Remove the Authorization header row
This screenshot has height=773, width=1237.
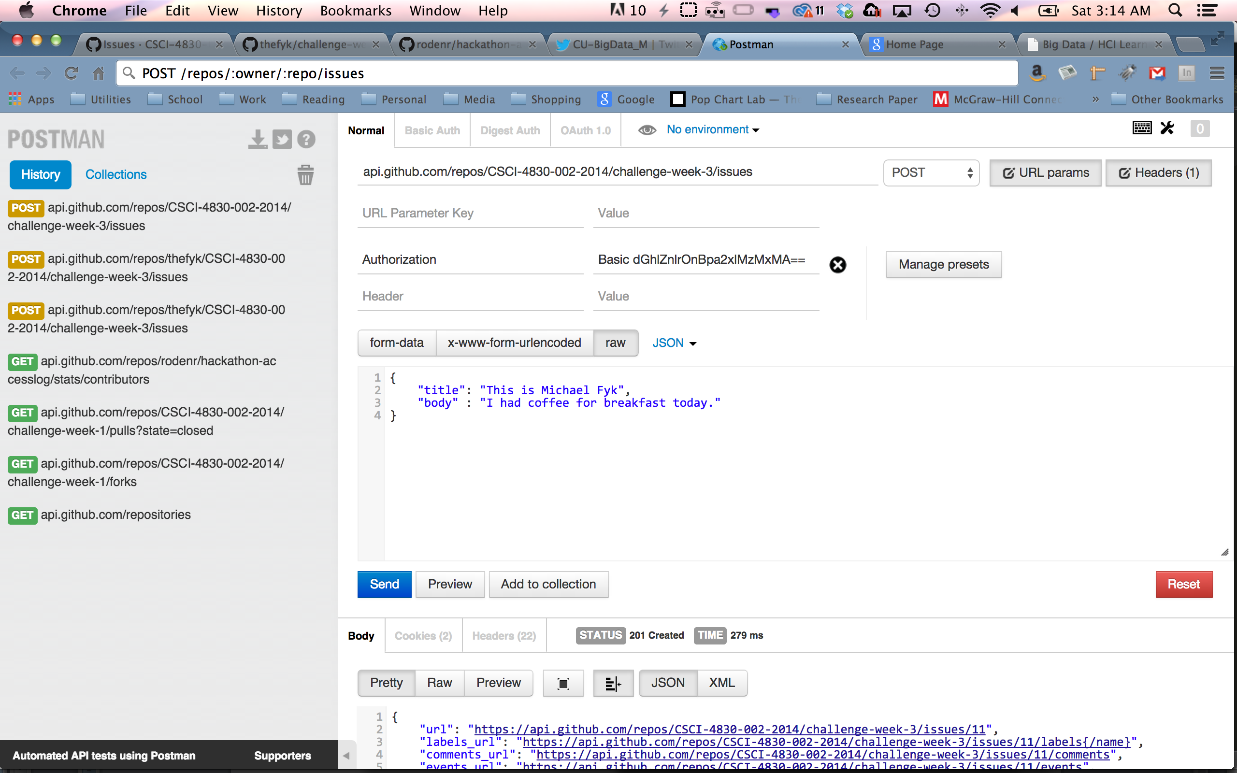[x=837, y=265]
